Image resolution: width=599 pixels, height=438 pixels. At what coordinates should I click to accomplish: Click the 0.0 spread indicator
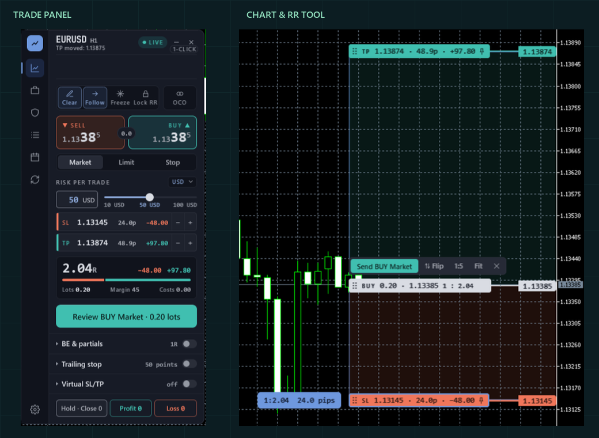click(127, 133)
